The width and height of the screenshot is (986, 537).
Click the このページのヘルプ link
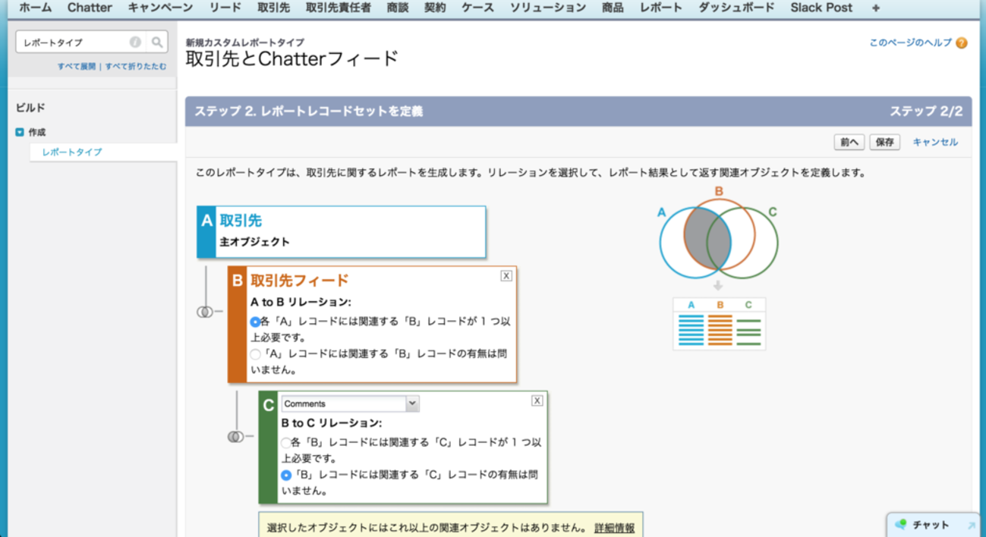(910, 43)
